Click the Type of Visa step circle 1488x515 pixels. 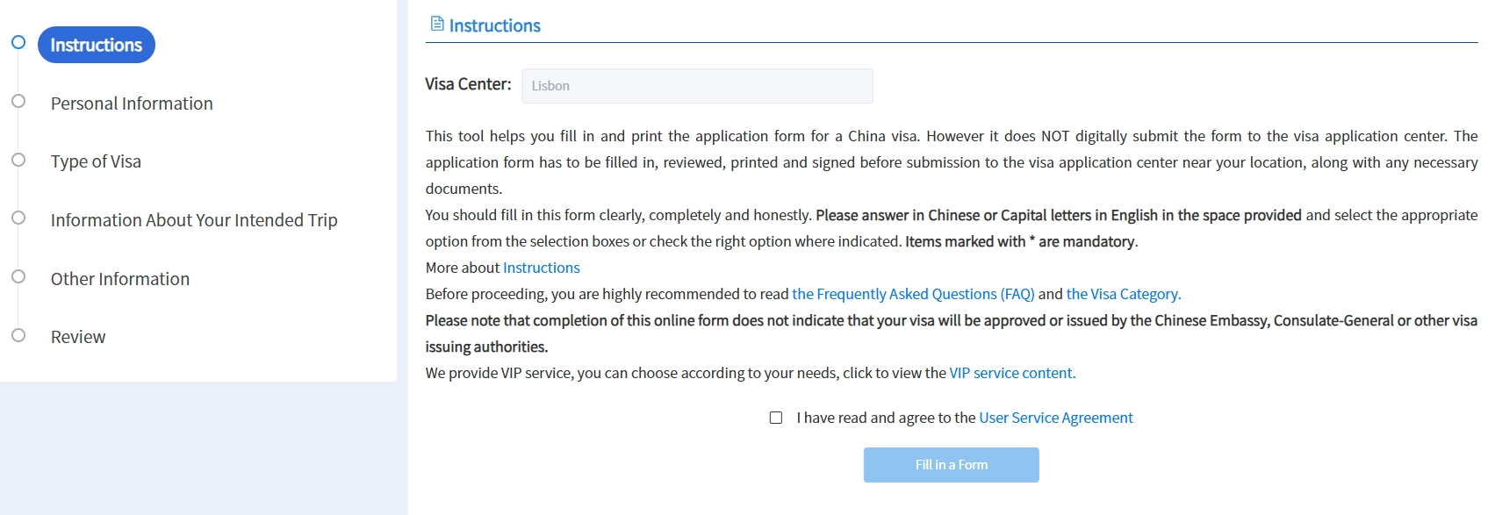[x=18, y=160]
